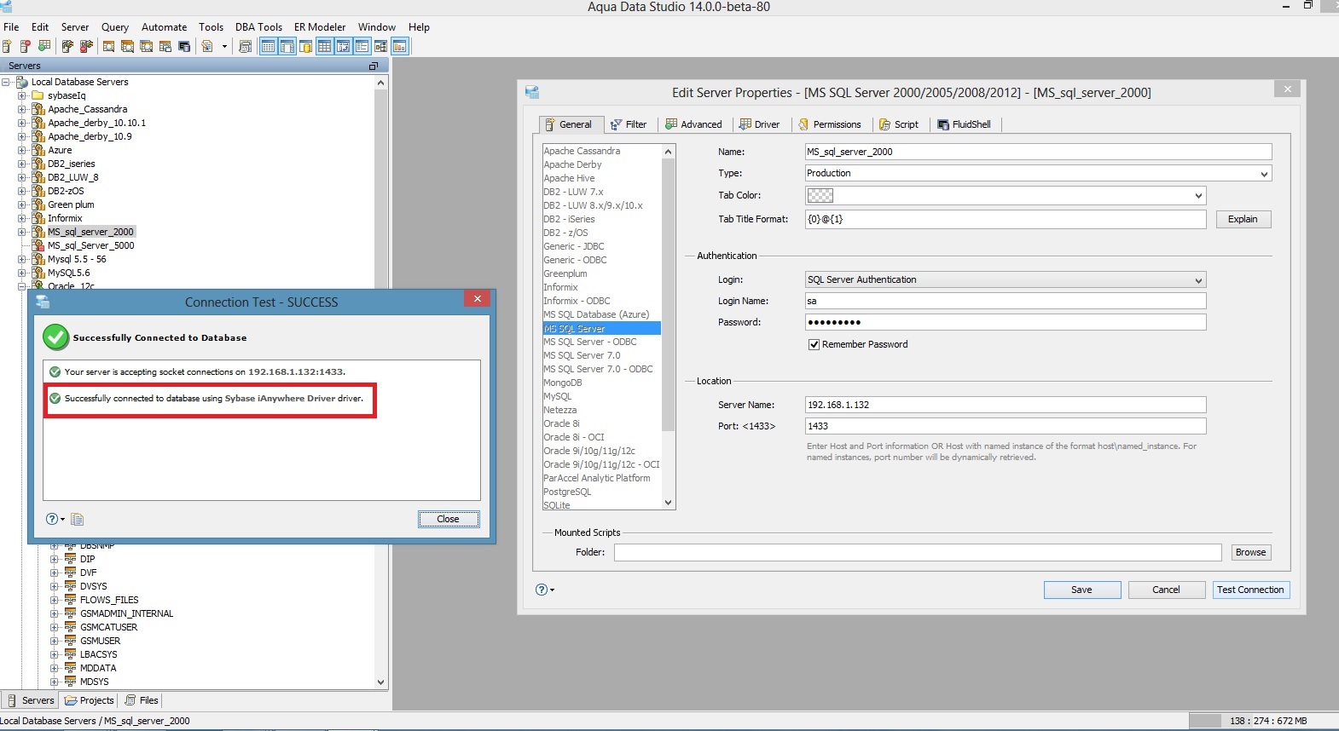
Task: Toggle the second highlighted panel view toolbar button
Action: pos(287,46)
